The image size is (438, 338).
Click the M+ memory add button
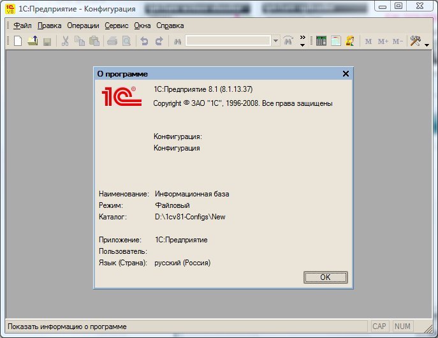pos(383,41)
